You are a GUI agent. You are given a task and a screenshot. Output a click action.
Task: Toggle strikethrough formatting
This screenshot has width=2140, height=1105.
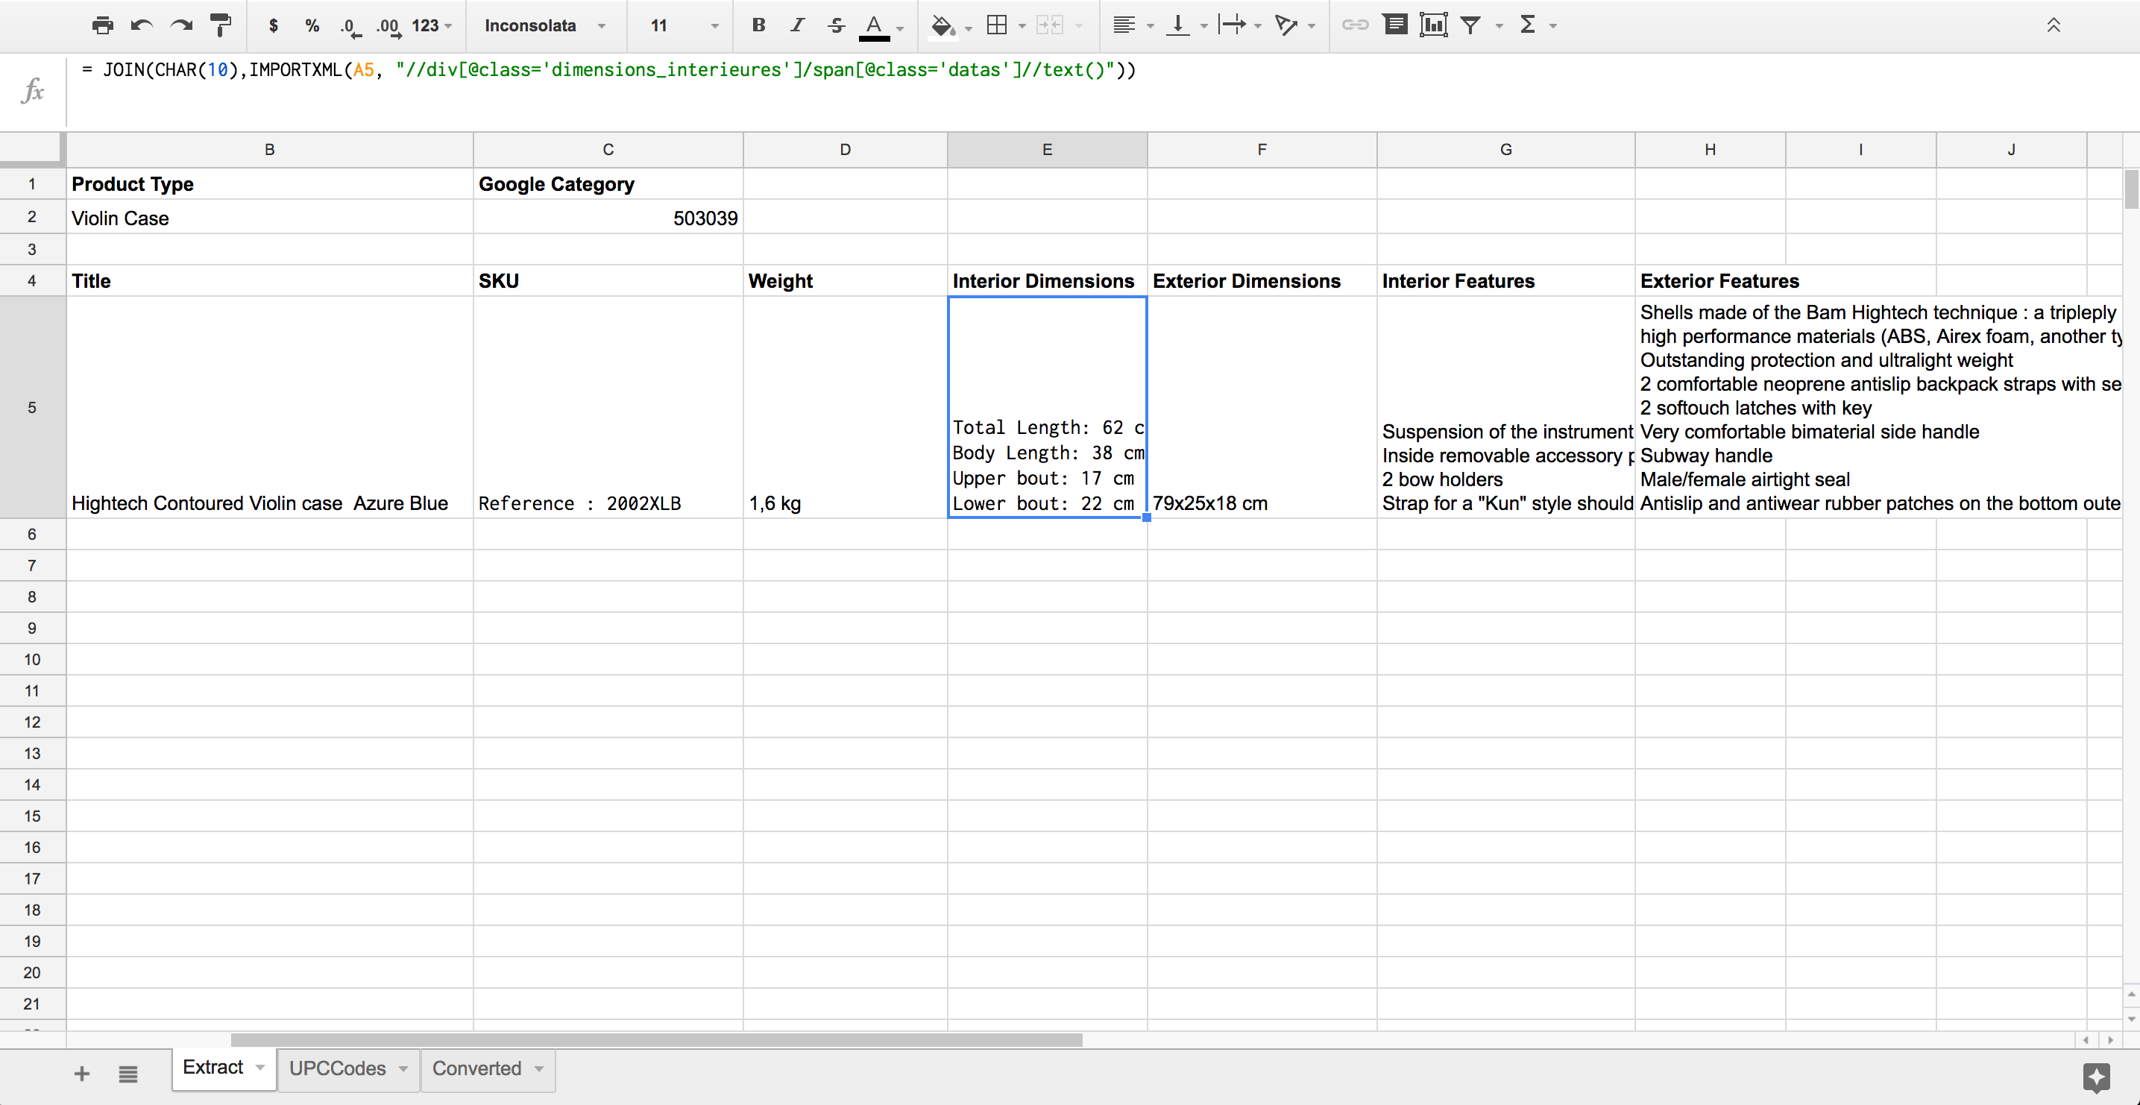[837, 26]
